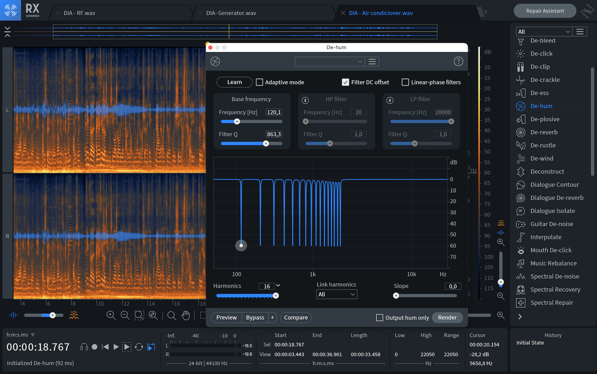Click the Learn button
This screenshot has height=374, width=597.
[234, 82]
